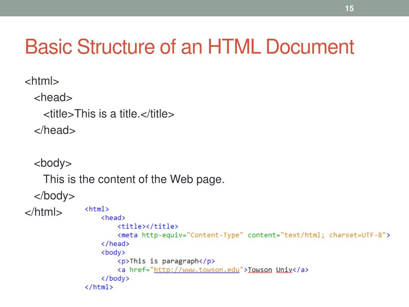Open the http://www.towson.edu link
Screen dimensions: 409x307
coord(197,270)
